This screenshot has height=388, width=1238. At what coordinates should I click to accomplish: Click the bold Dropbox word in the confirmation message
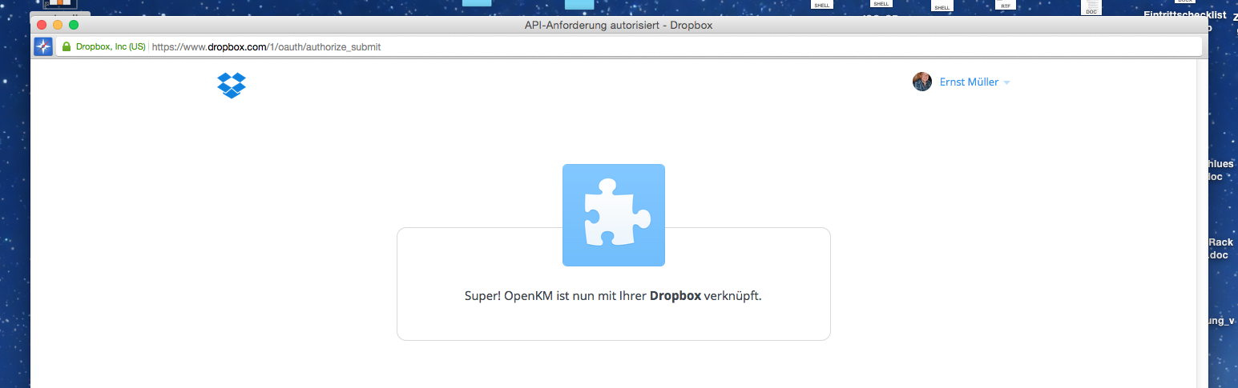coord(675,296)
